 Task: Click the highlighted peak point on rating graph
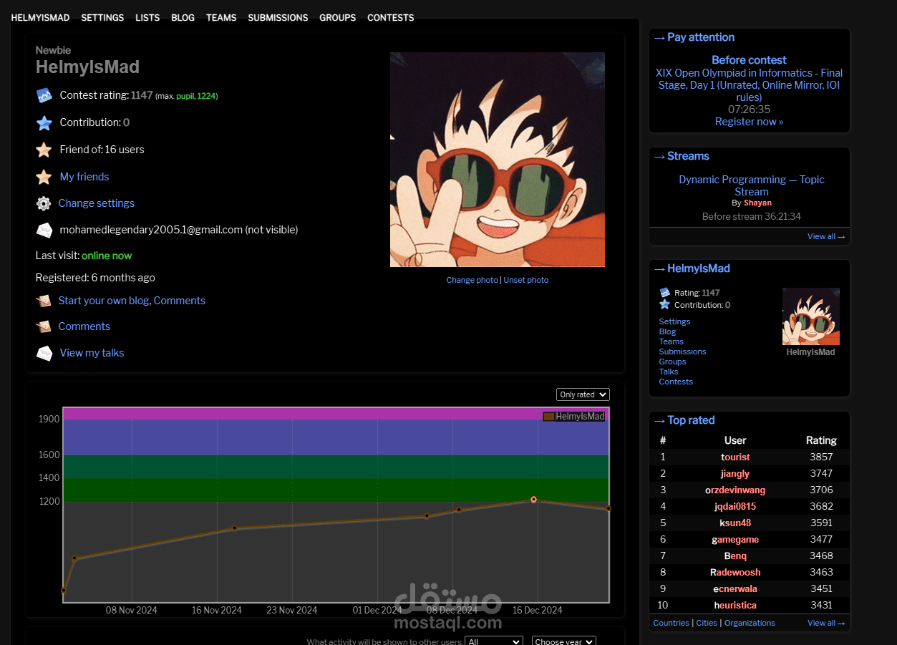(533, 500)
